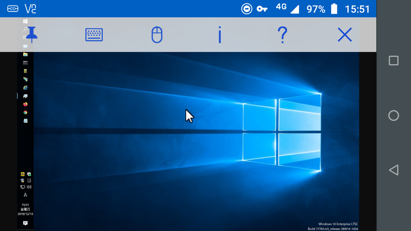The image size is (411, 231).
Task: Show connection information with the i icon
Action: click(x=220, y=35)
